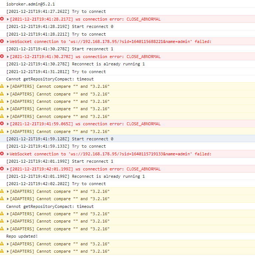Click the iobroker.admin@5.2.1 text line

(31, 4)
